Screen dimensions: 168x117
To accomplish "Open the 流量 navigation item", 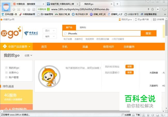I will 85,47.
